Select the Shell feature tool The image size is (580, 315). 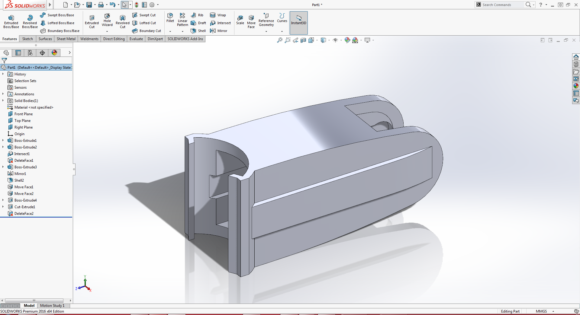coord(198,30)
